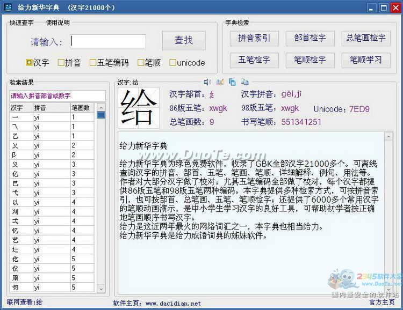Image resolution: width=403 pixels, height=310 pixels.
Task: Click results list scrollbar up arrow
Action: [101, 107]
